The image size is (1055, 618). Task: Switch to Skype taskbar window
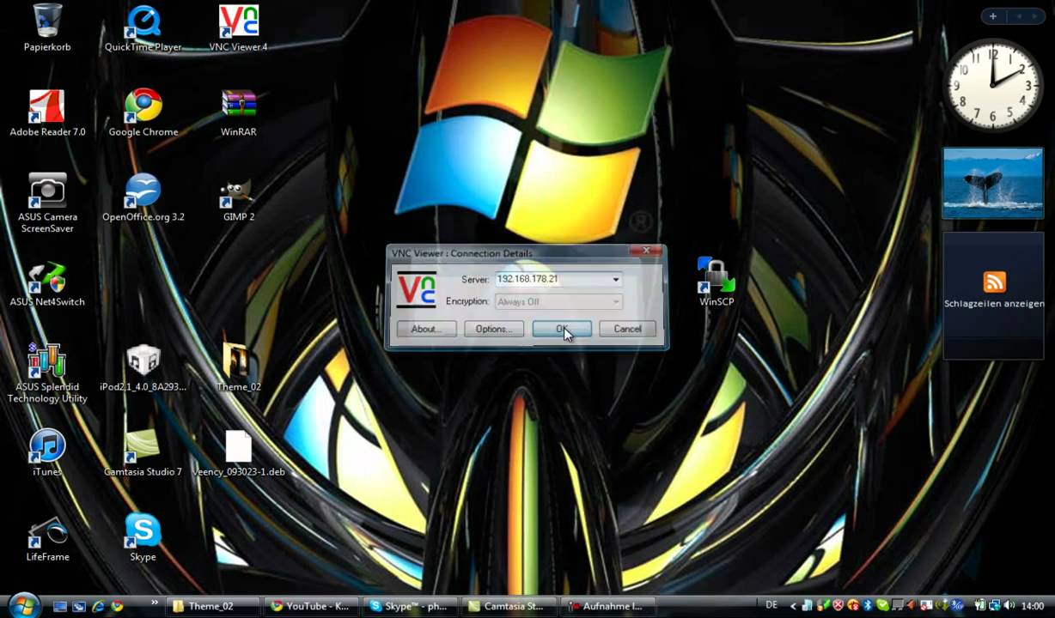(410, 606)
